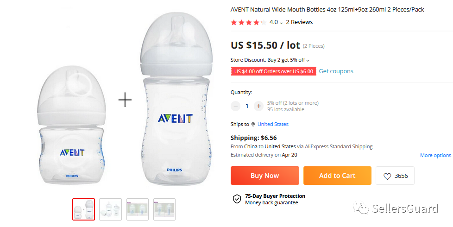Screen dimensions: 453x227
Task: Click the Buy Now button
Action: 265,176
